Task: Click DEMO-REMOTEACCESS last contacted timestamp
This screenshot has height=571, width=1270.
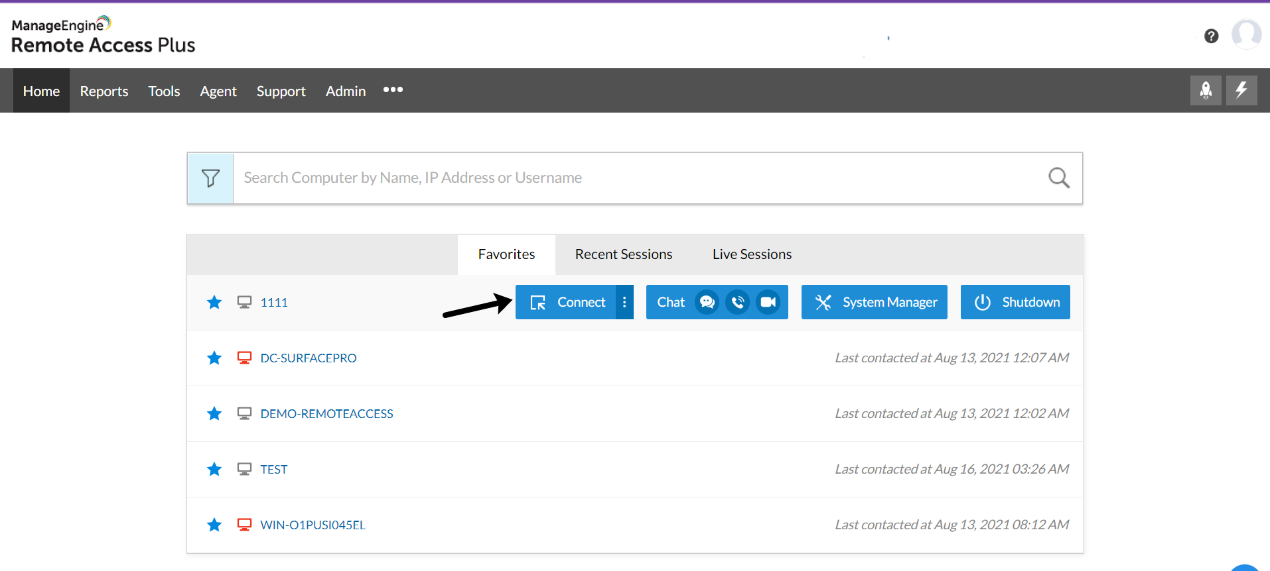Action: pyautogui.click(x=952, y=413)
